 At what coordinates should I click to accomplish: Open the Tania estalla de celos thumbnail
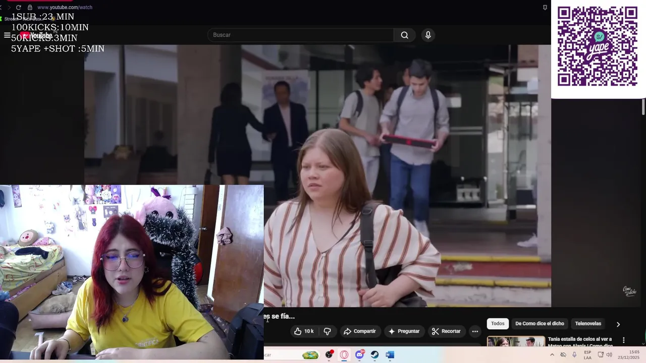[x=516, y=341]
